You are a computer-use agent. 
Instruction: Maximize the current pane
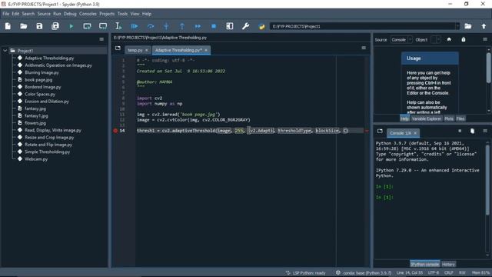click(x=230, y=26)
